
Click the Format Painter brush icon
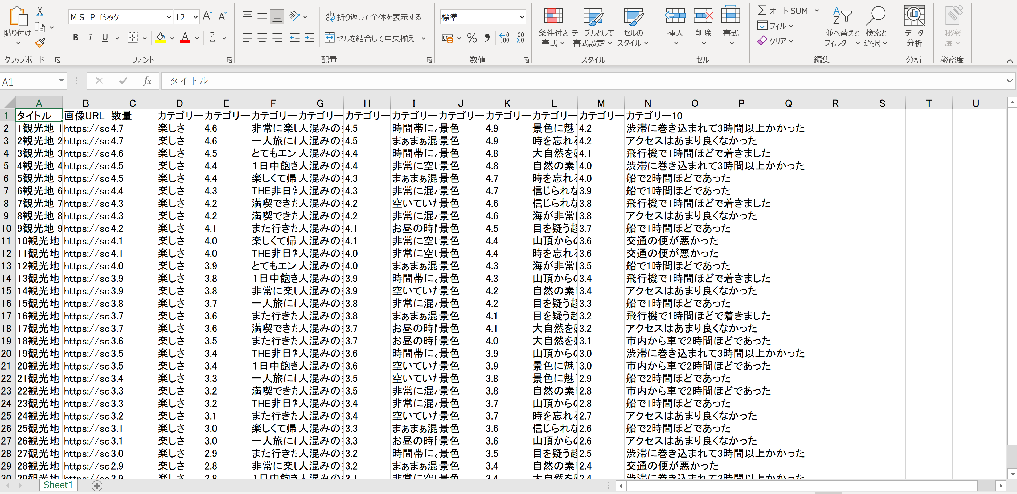(40, 43)
